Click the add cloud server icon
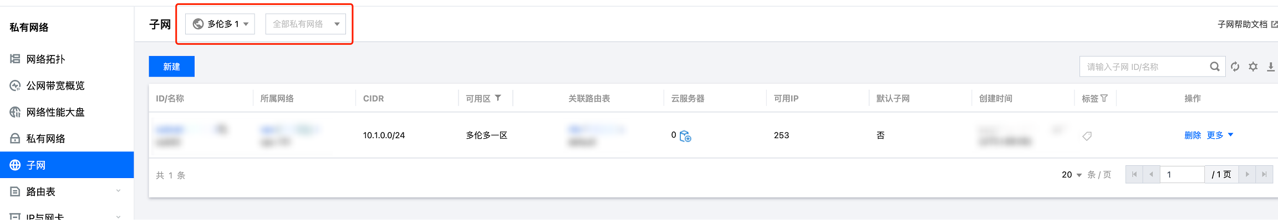Screen dimensions: 1278x223 pyautogui.click(x=685, y=136)
